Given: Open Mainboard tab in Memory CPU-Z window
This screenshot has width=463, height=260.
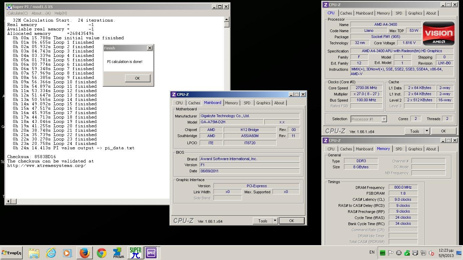Looking at the screenshot, I should 364,149.
